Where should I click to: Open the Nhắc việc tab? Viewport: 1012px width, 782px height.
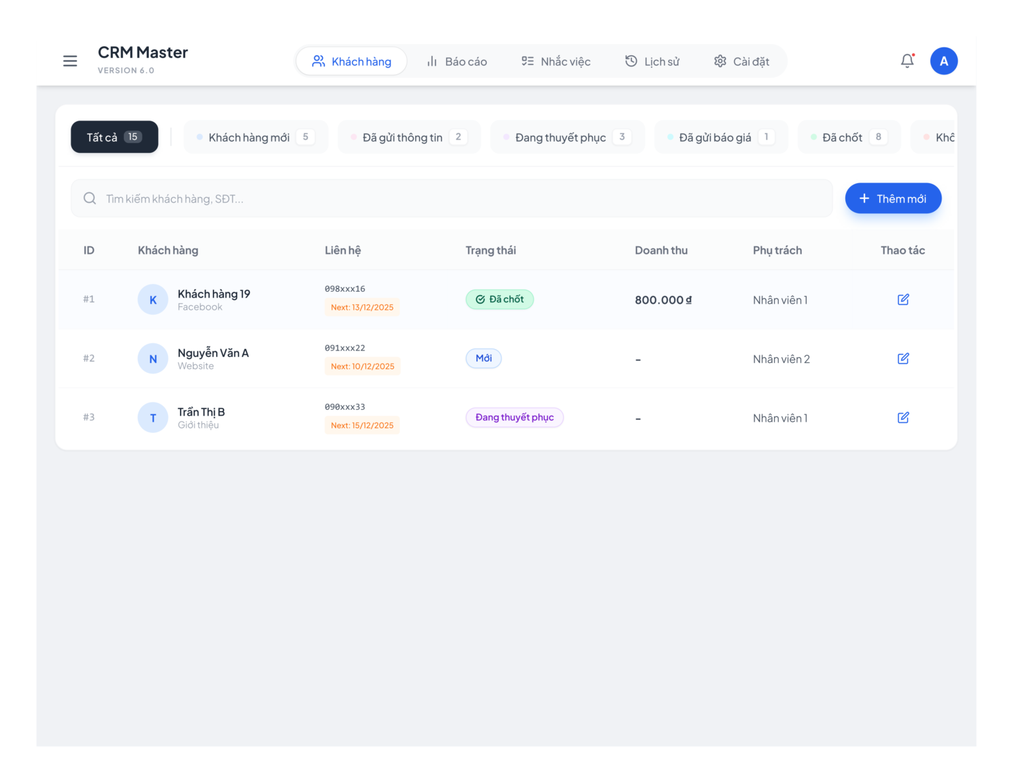click(555, 61)
